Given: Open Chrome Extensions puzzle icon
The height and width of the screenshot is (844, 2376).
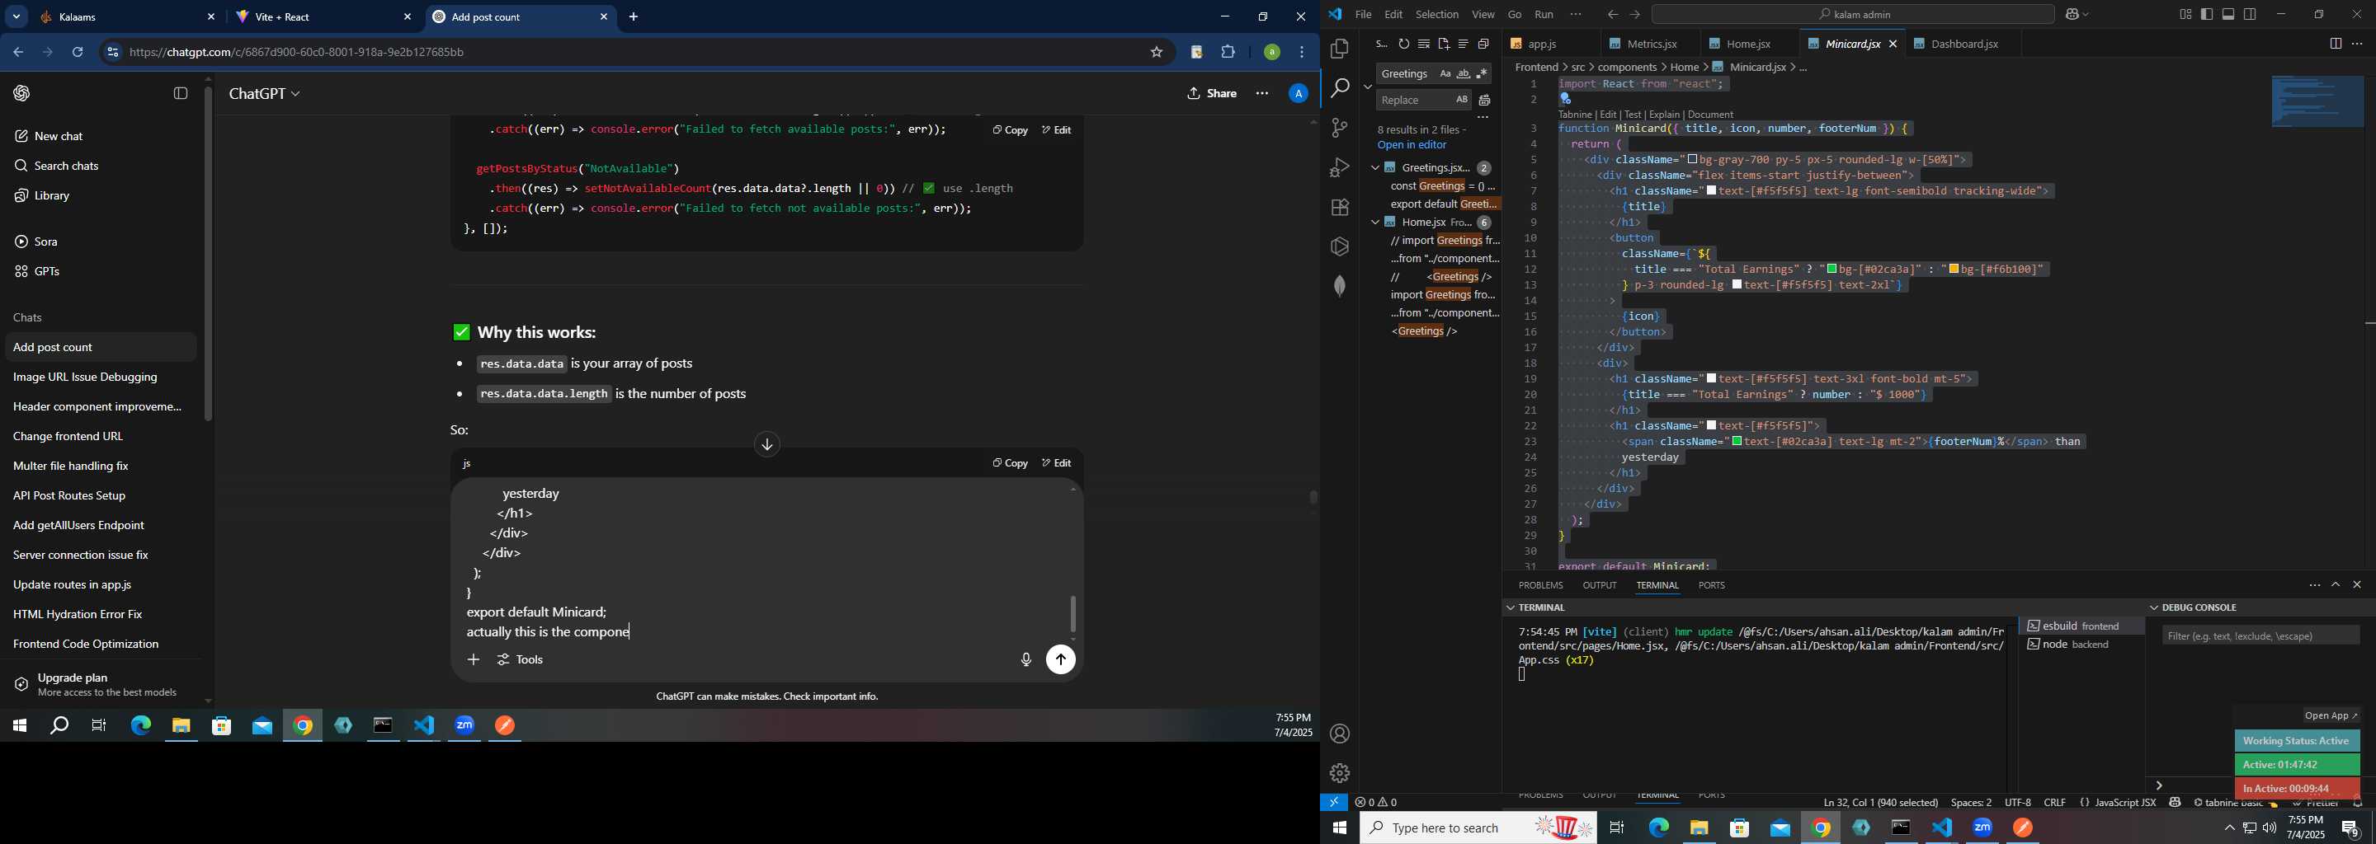Looking at the screenshot, I should tap(1228, 53).
